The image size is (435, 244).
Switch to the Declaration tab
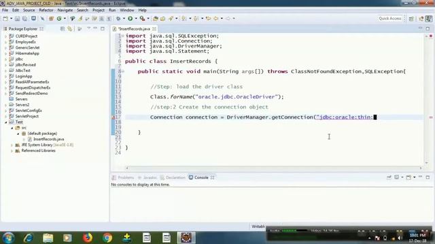173,178
